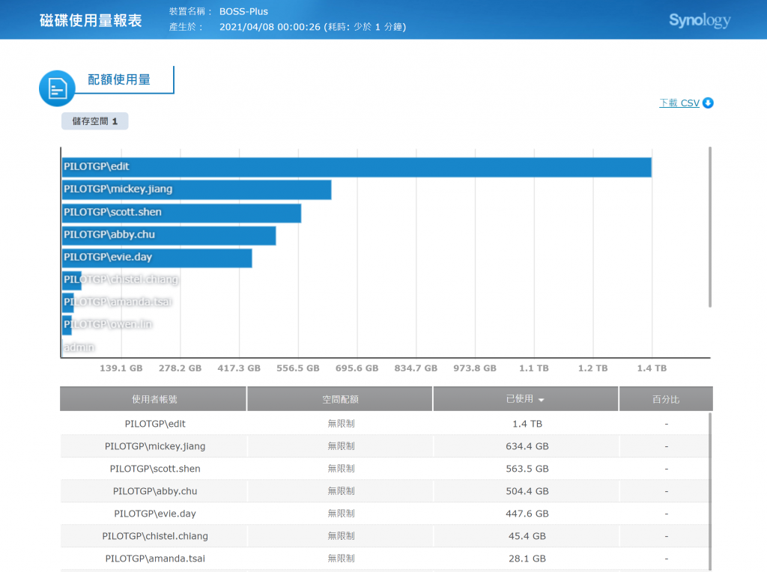The image size is (767, 572).
Task: Click the 447.6 GB used value
Action: pos(527,514)
